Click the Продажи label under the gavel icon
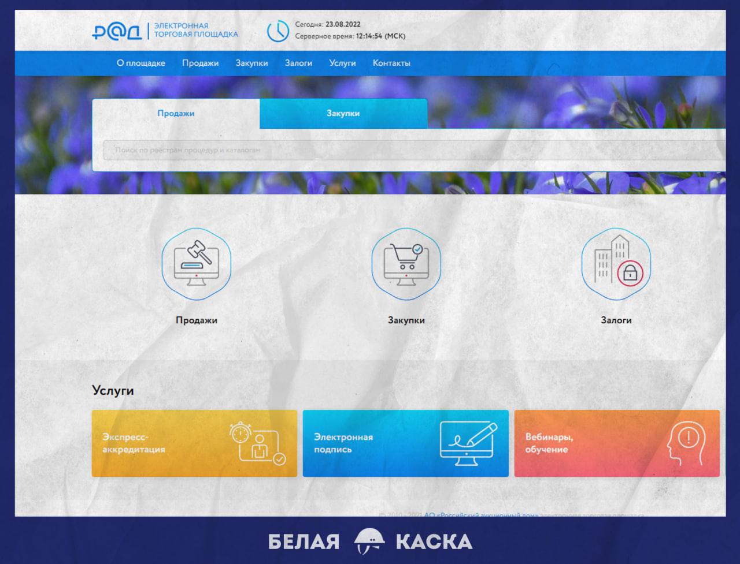This screenshot has height=564, width=740. tap(196, 320)
